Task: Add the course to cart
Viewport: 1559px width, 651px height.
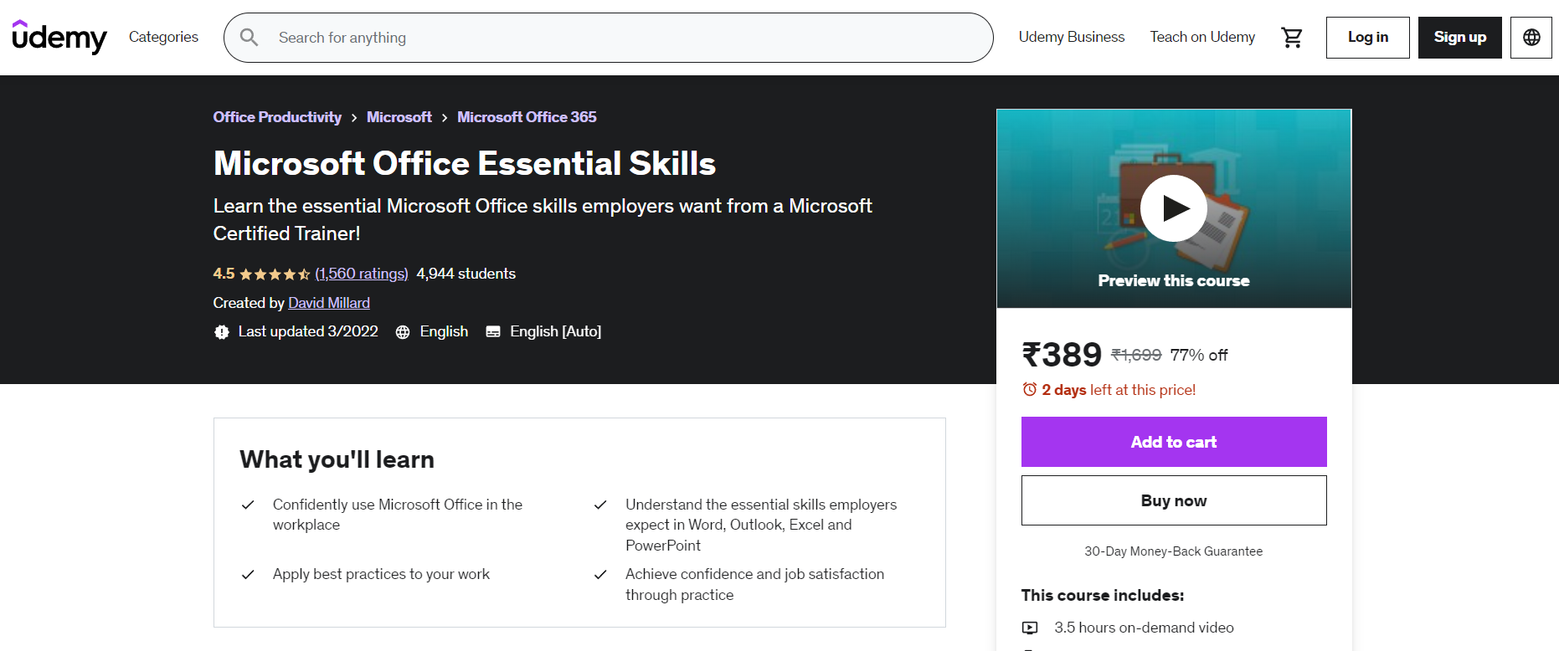Action: (x=1173, y=442)
